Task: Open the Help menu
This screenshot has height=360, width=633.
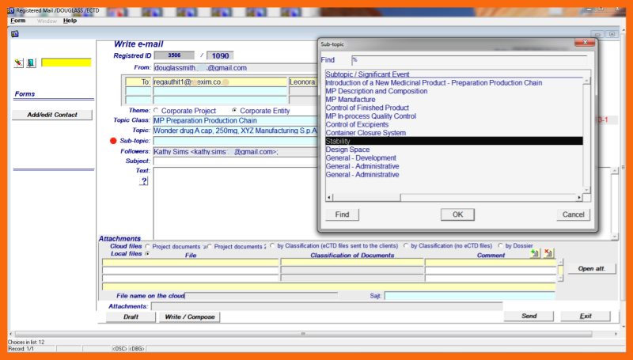Action: point(70,21)
